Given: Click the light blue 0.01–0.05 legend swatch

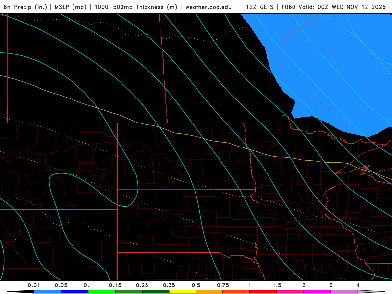Looking at the screenshot, I should point(48,292).
